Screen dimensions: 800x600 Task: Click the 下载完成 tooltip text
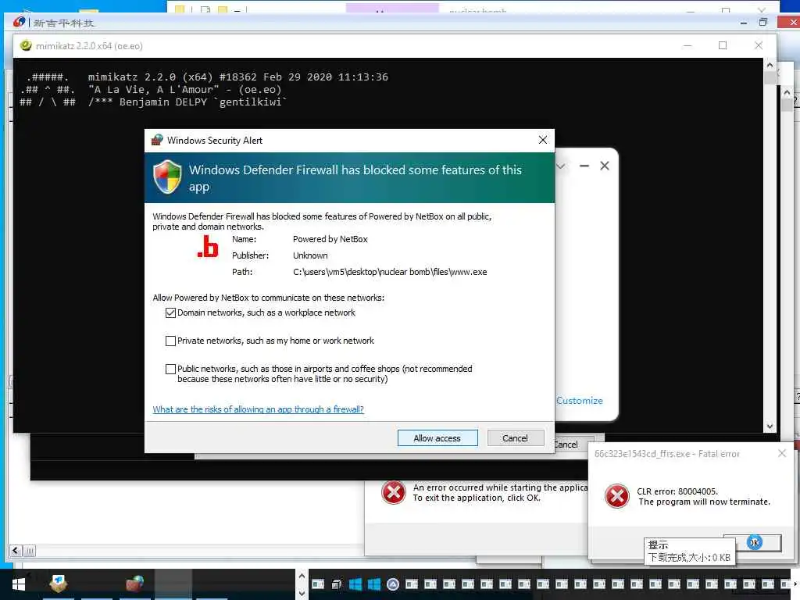(x=689, y=558)
